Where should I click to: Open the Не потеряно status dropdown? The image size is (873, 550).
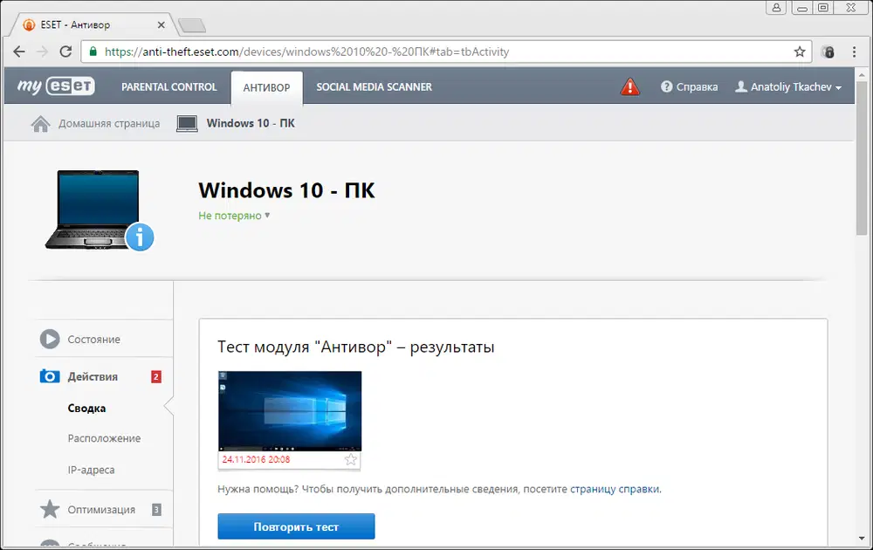pos(233,216)
